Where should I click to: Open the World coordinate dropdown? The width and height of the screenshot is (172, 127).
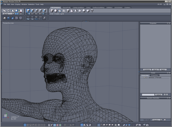(8, 13)
